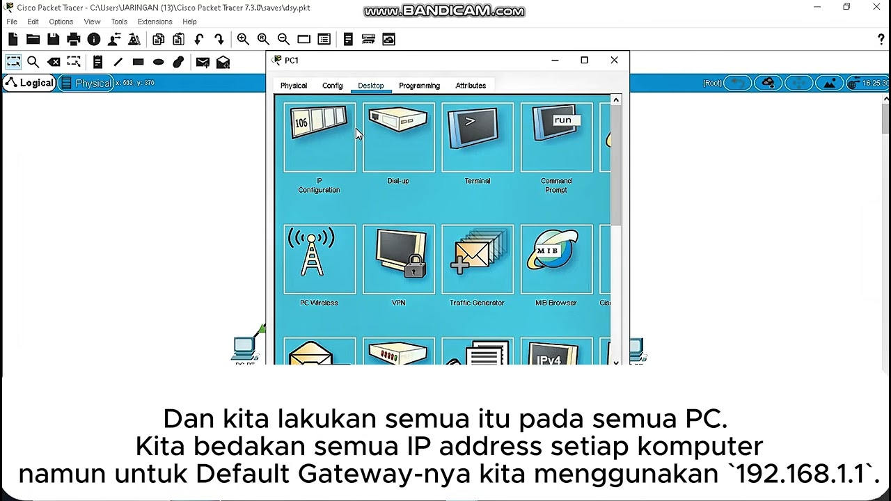Viewport: 891px width, 501px height.
Task: Open IP Configuration in PC1 Desktop
Action: 320,137
